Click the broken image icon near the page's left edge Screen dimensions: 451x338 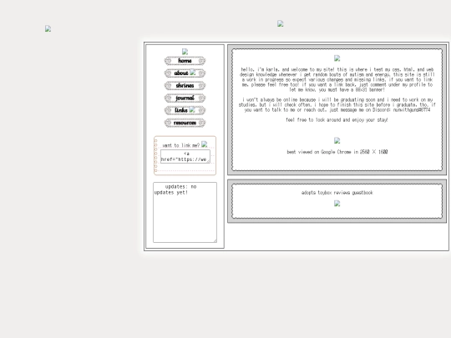(48, 28)
